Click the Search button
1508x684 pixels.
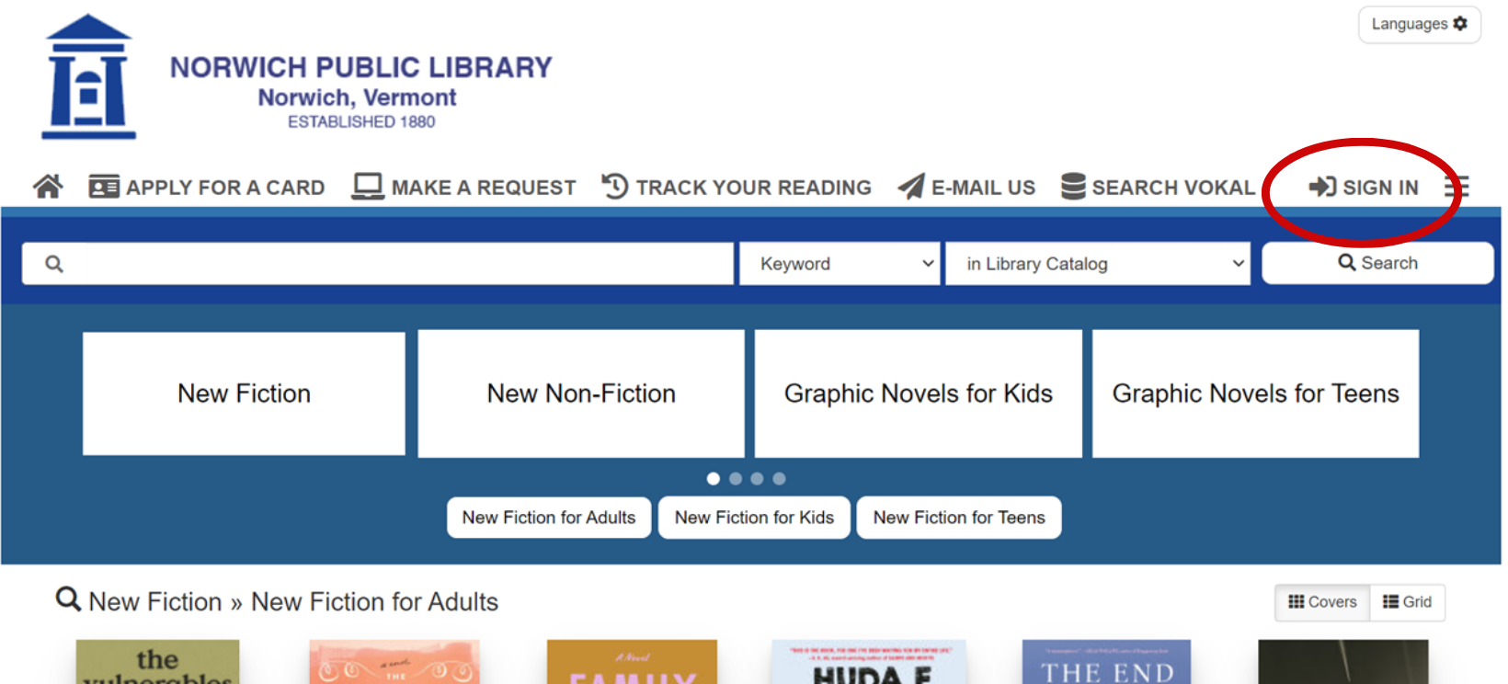pos(1377,263)
